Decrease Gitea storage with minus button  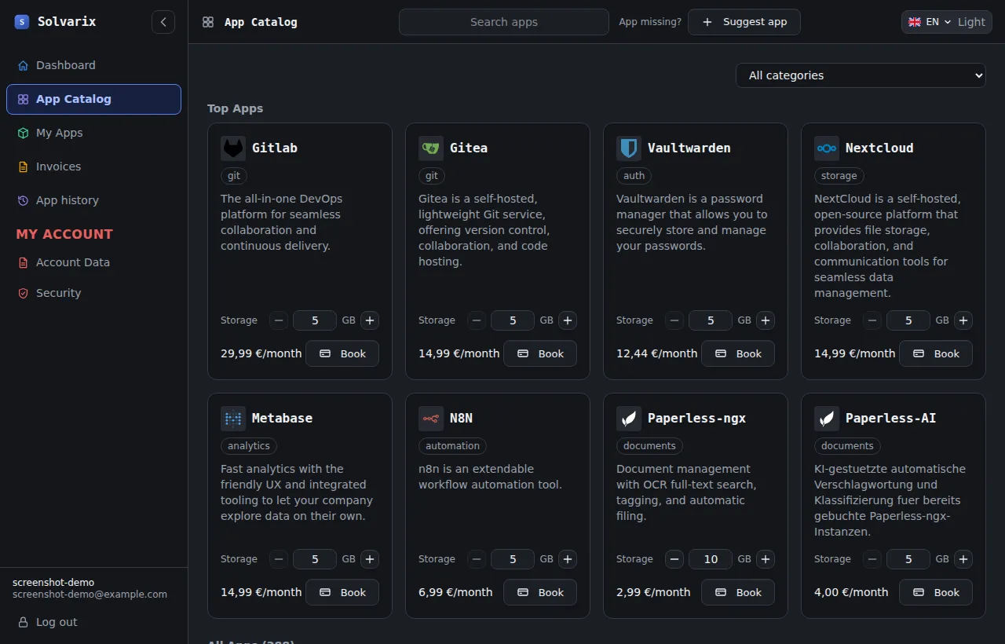[477, 320]
